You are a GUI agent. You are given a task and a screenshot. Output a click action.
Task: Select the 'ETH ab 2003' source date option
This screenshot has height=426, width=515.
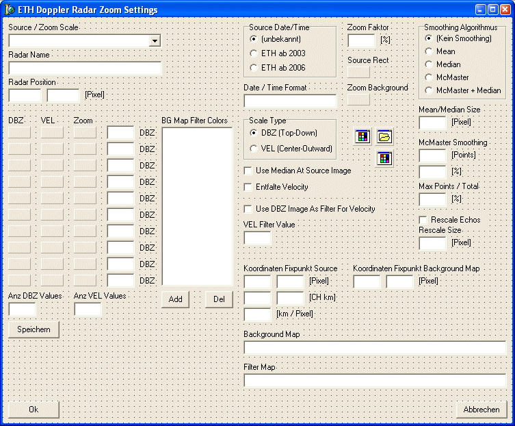[x=254, y=53]
